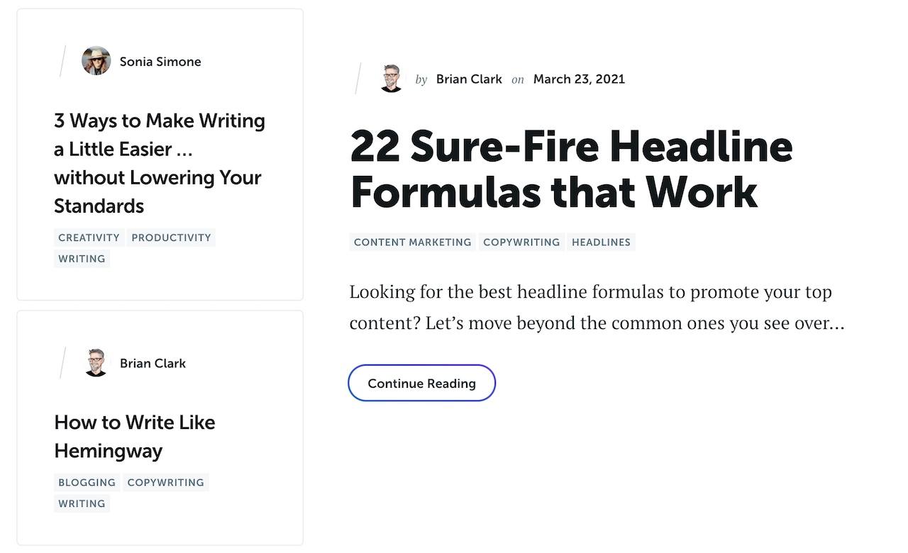Select the HEADLINES tag

[601, 242]
